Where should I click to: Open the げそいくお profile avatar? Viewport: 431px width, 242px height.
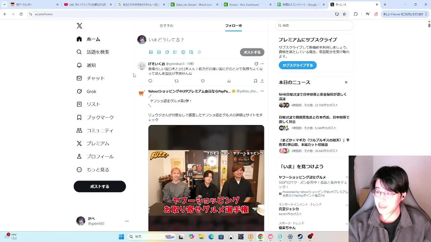tap(142, 66)
